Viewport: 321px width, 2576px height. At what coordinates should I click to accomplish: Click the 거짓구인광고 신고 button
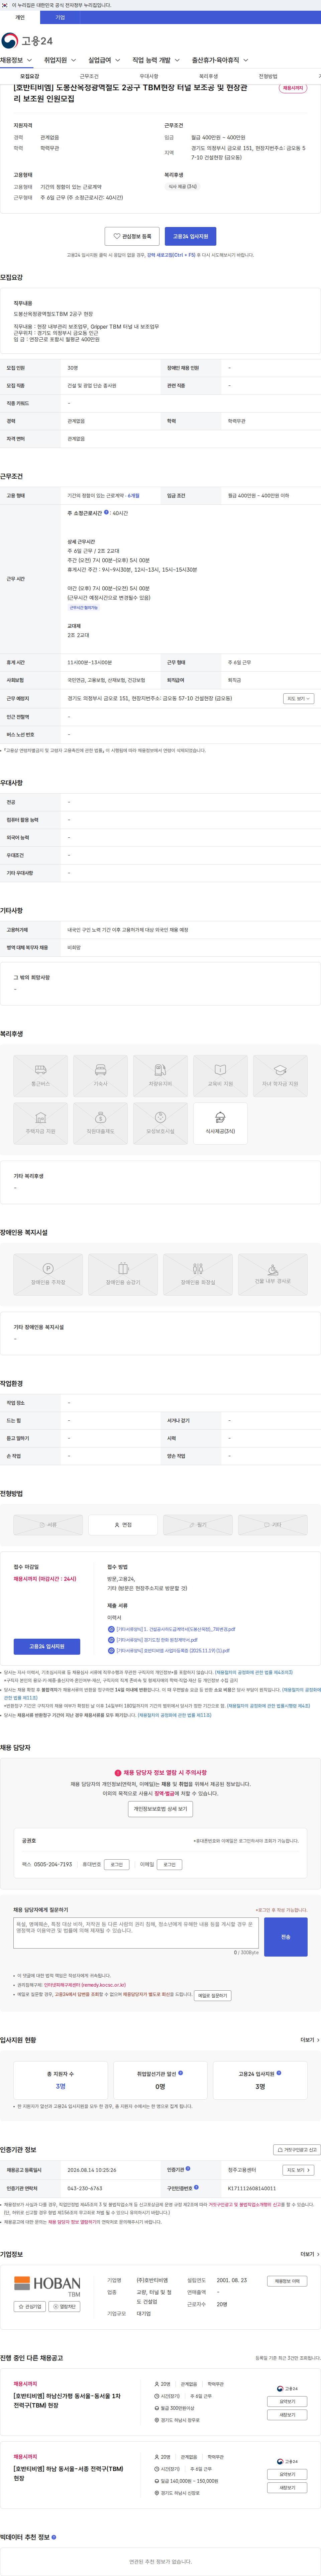(x=297, y=2150)
